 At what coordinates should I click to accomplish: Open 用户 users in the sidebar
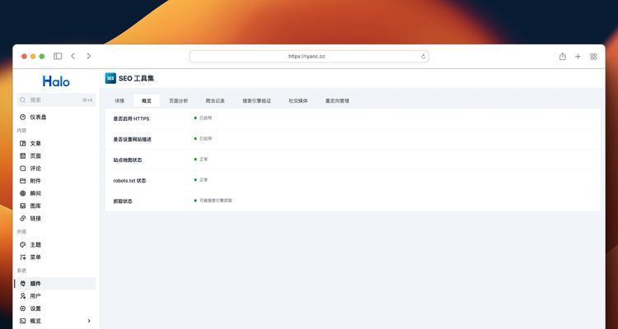pyautogui.click(x=56, y=296)
